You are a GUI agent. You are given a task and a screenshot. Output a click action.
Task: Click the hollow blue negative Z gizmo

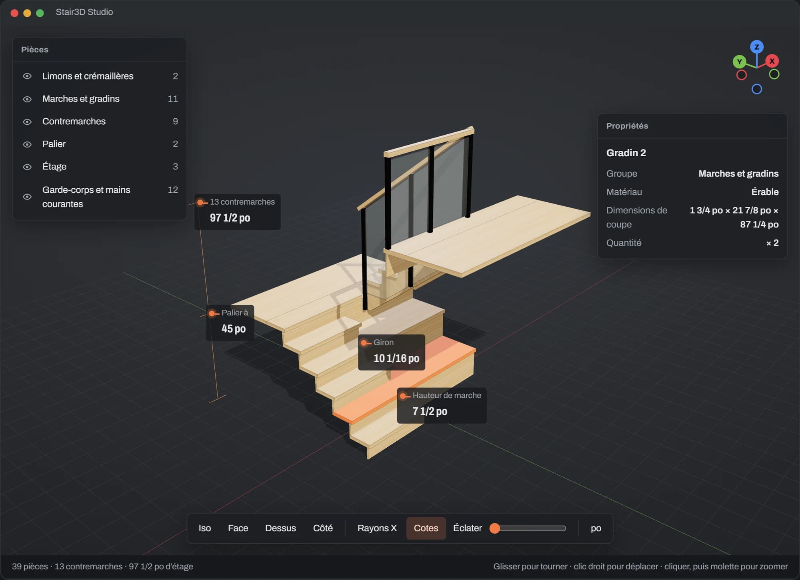pyautogui.click(x=756, y=89)
